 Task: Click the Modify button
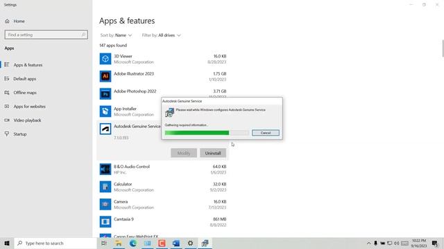tap(184, 153)
